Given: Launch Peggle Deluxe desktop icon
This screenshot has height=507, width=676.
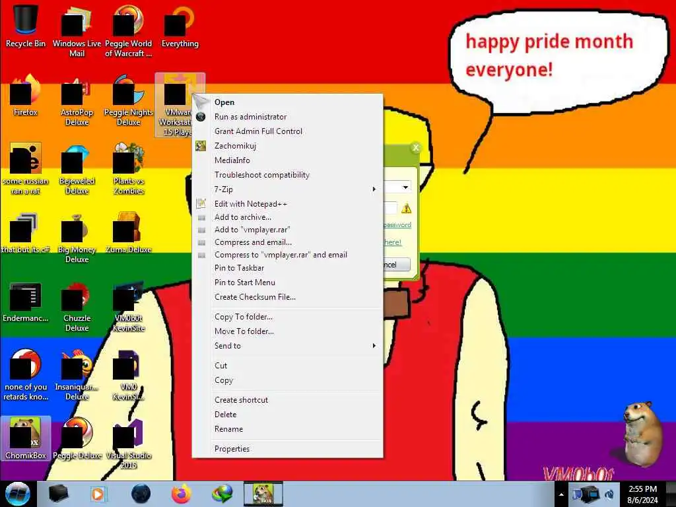Looking at the screenshot, I should point(77,438).
